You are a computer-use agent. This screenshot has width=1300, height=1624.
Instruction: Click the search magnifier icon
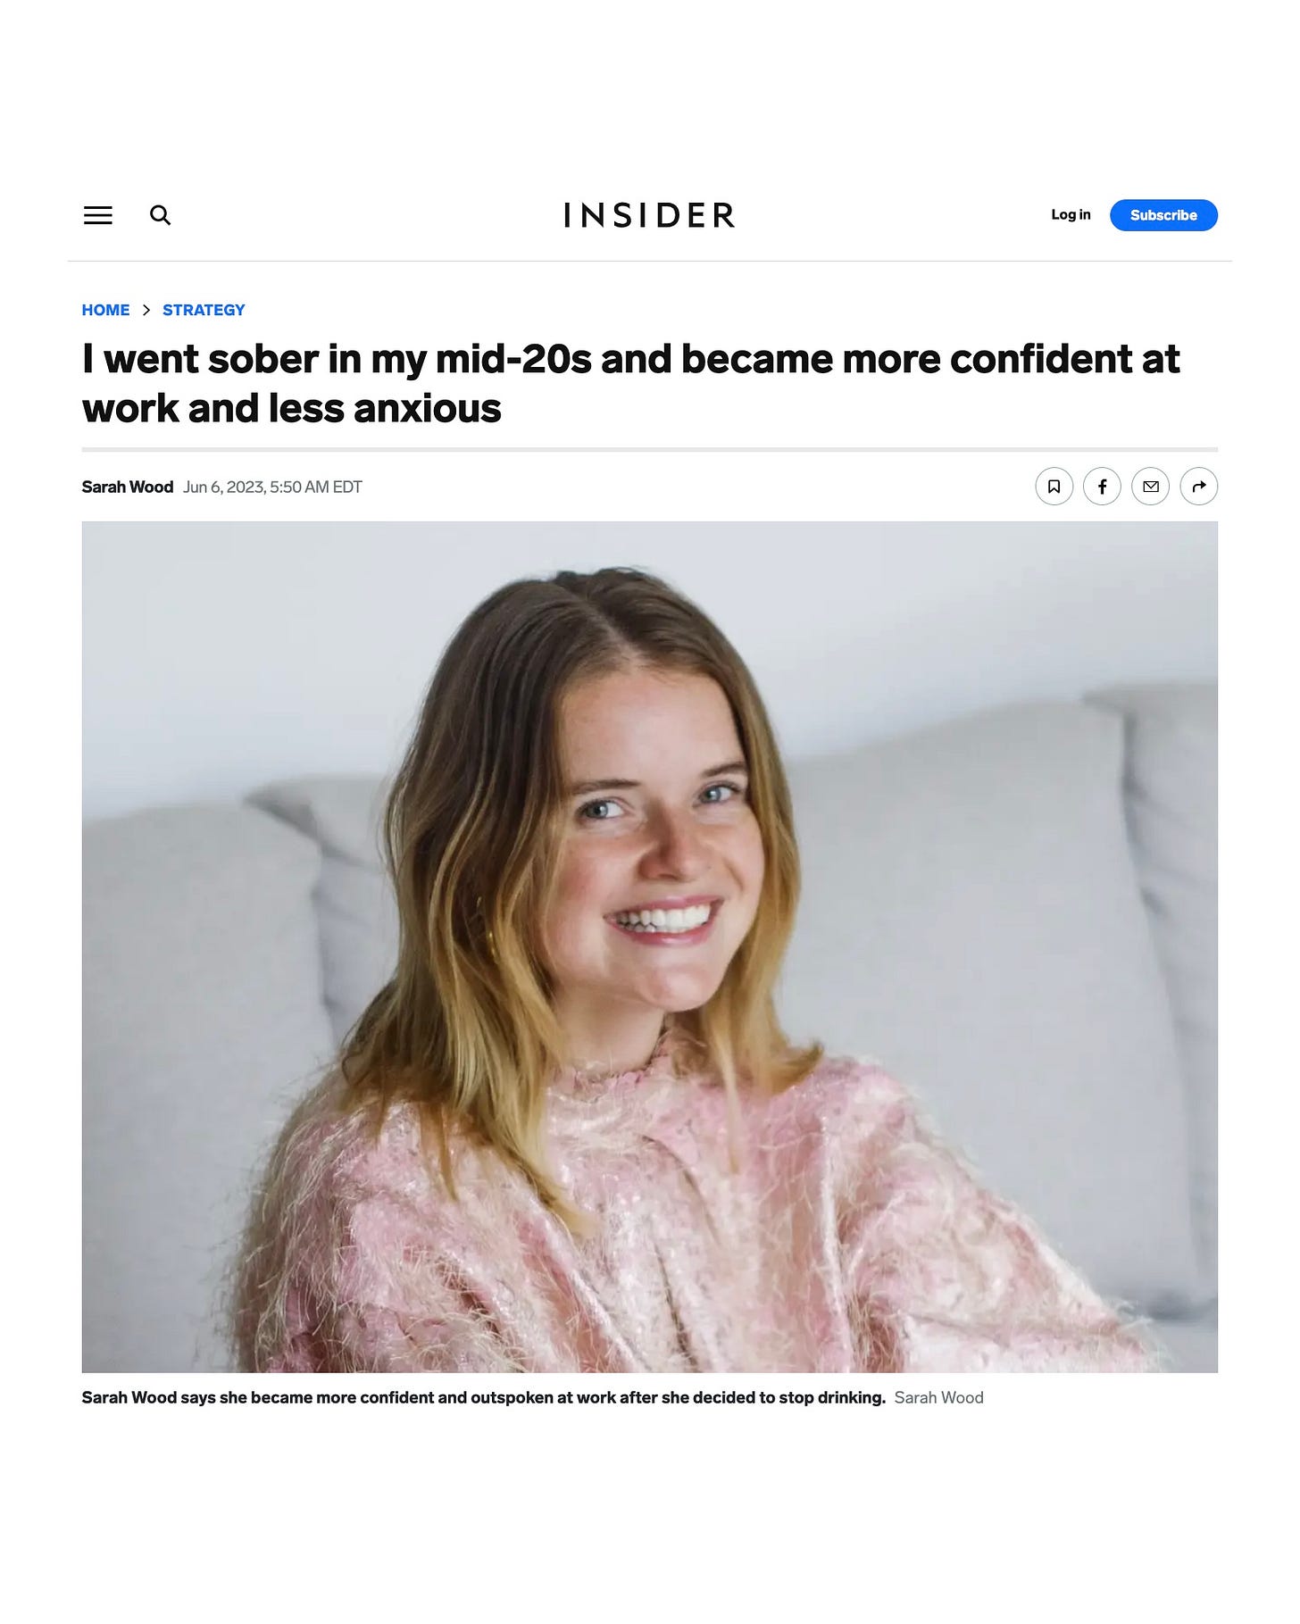tap(160, 215)
